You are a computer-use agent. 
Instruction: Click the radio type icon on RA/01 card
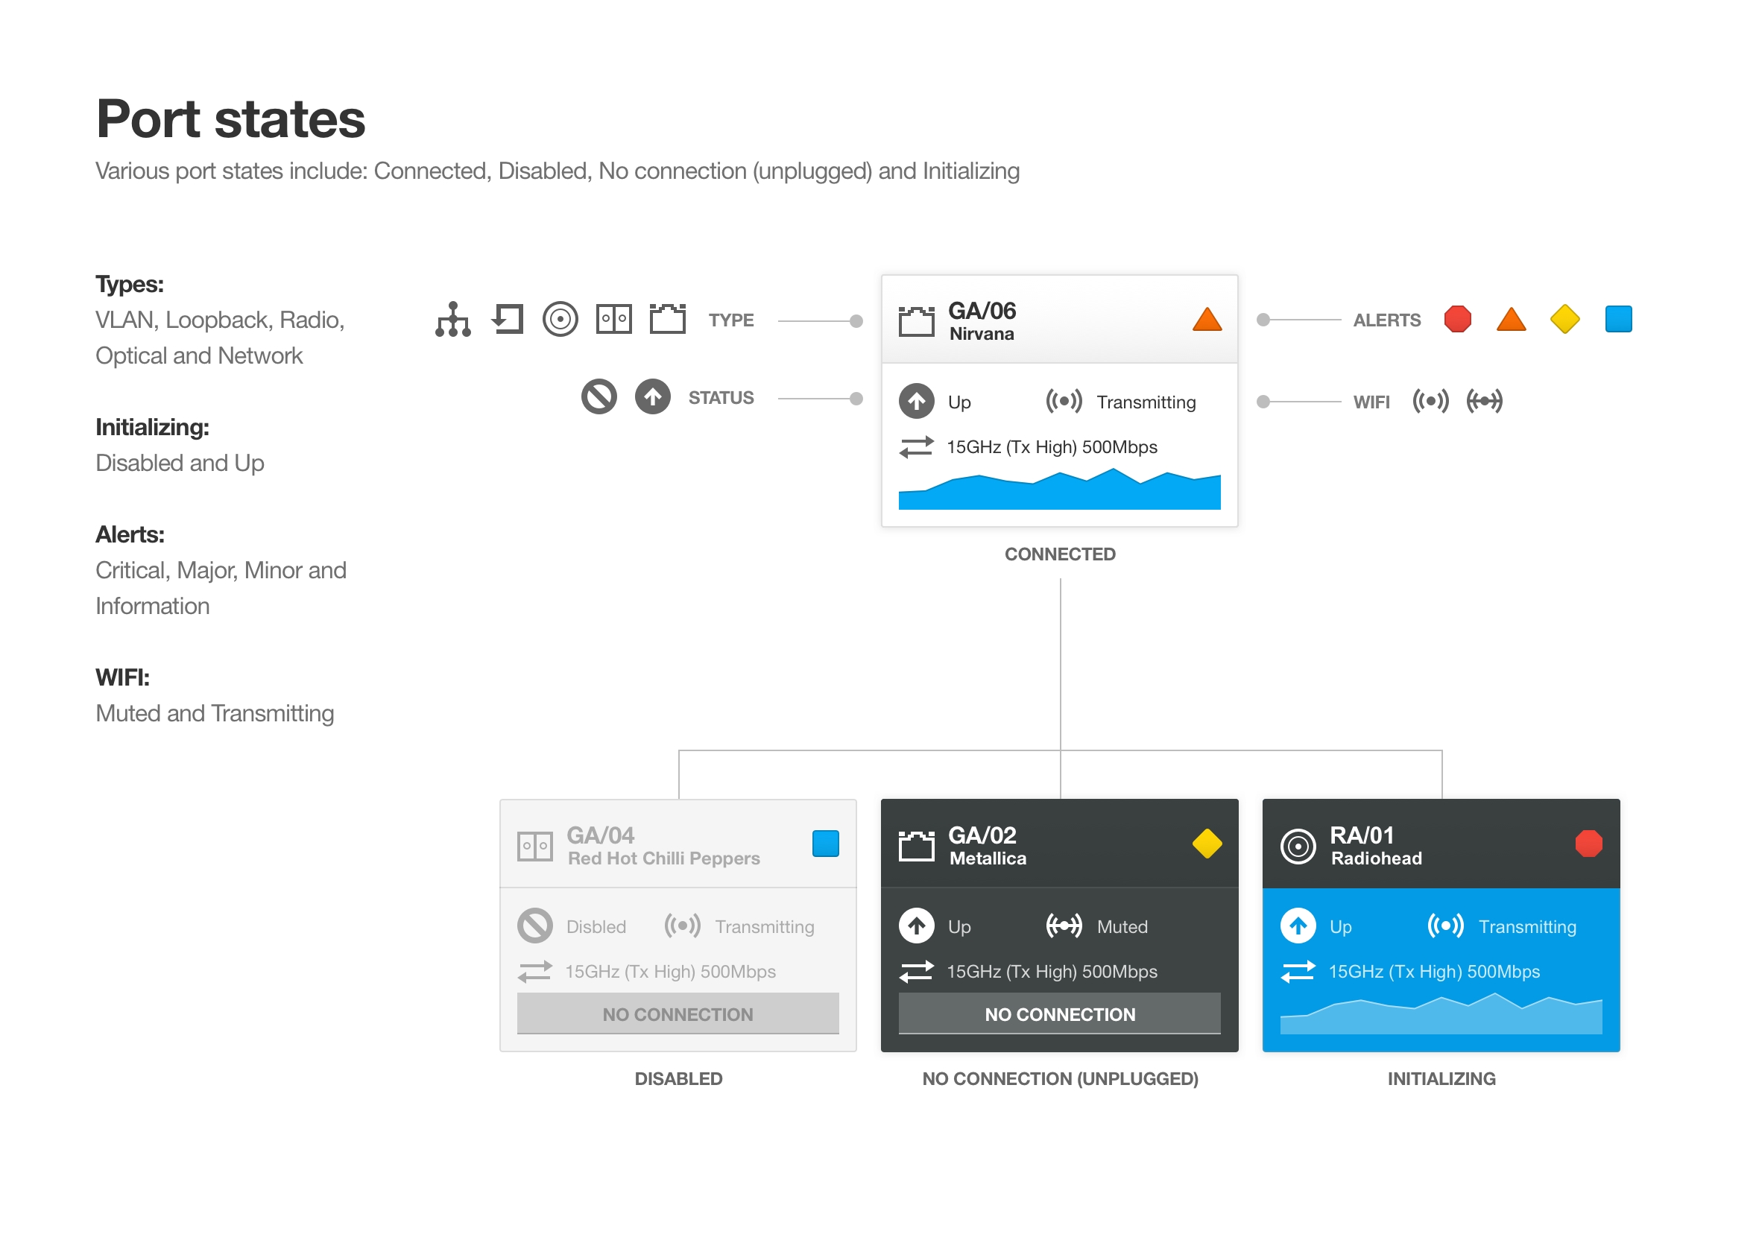point(1298,847)
